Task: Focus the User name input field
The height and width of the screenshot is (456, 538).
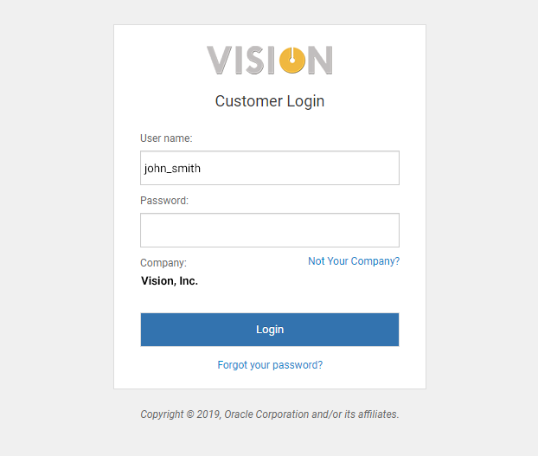Action: click(269, 168)
